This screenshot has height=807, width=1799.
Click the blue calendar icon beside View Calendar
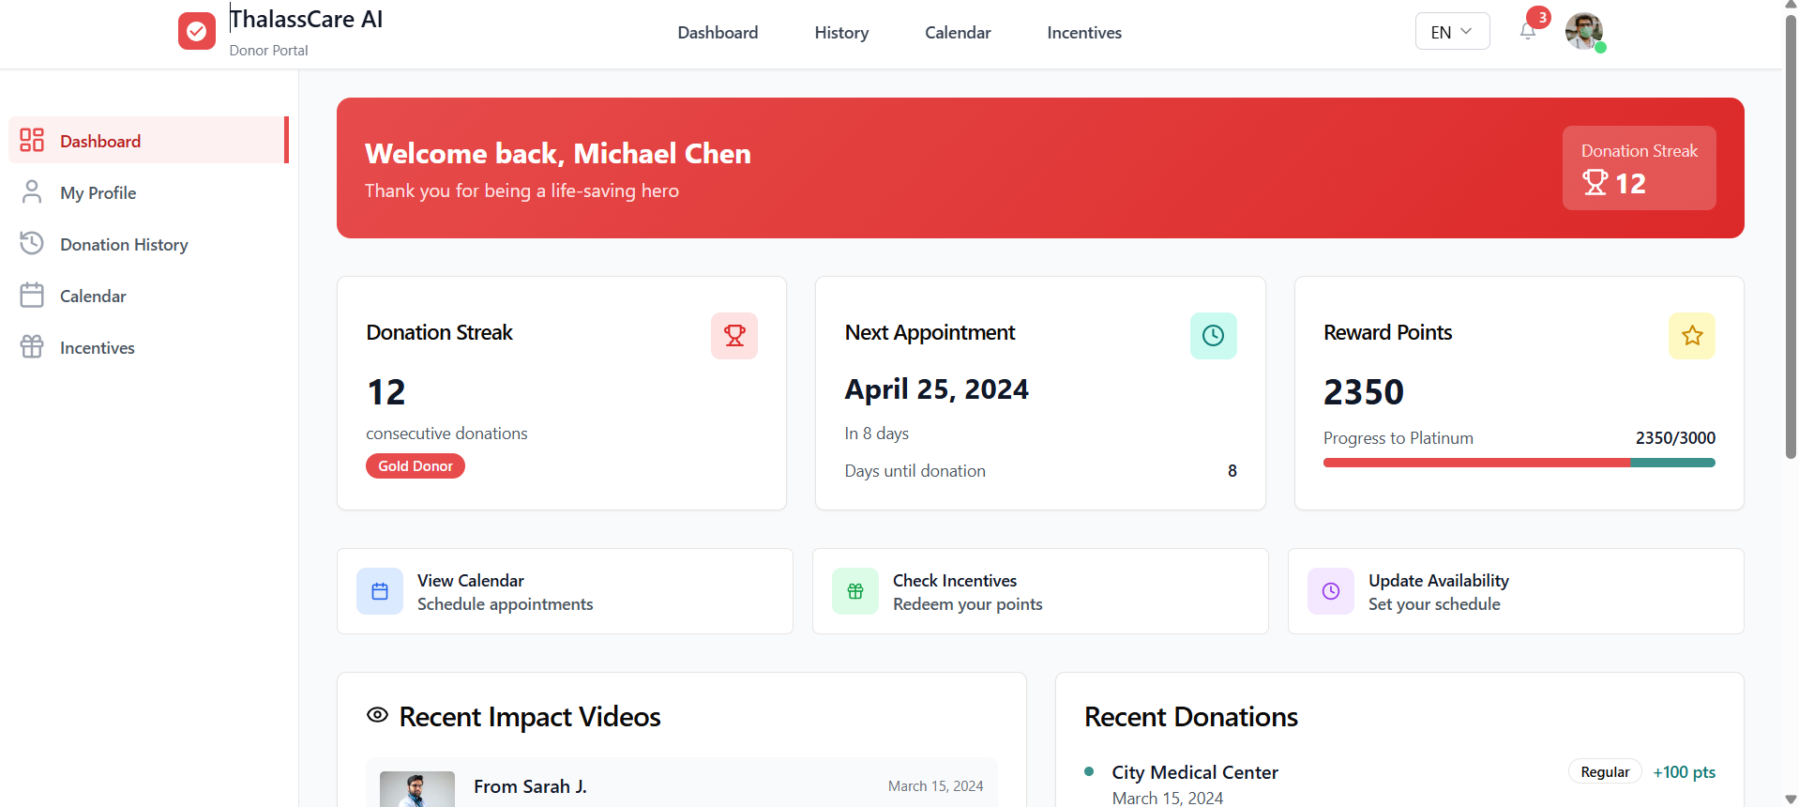click(380, 591)
